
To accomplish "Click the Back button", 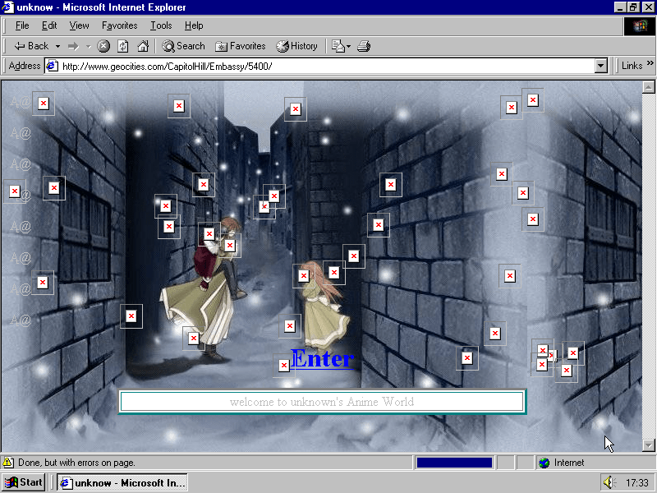I will coord(31,46).
